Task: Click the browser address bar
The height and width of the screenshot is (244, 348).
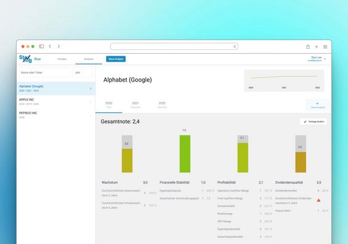Action: pos(174,46)
